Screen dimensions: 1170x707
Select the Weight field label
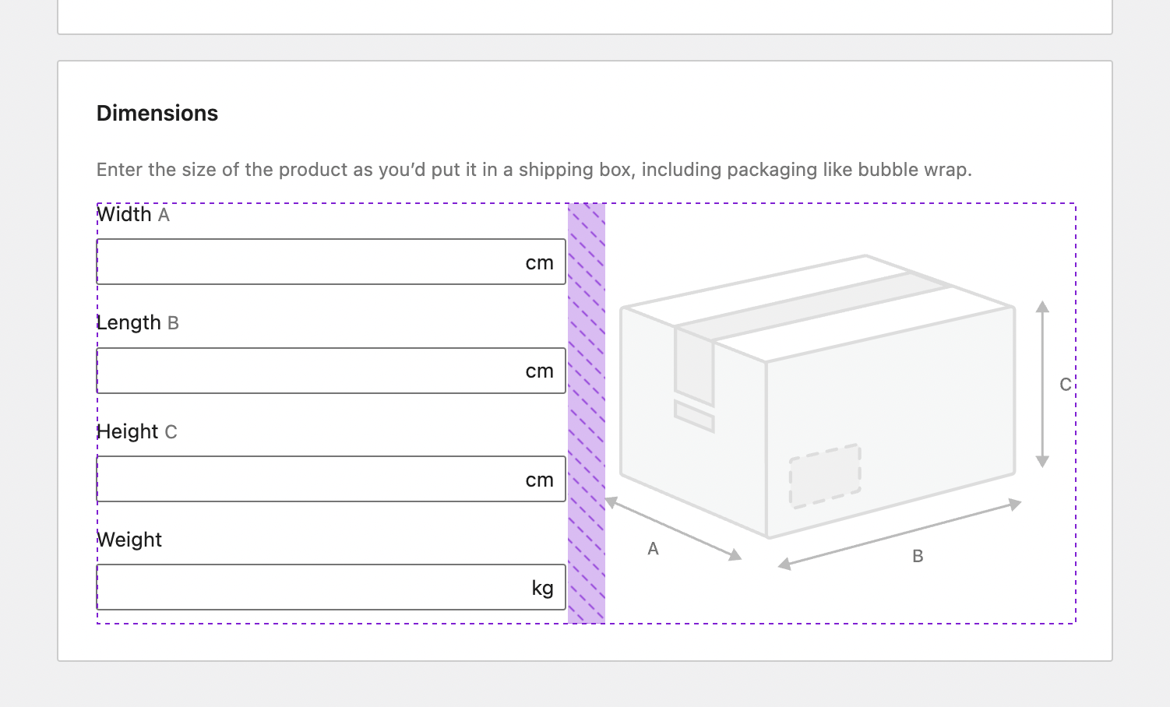pos(129,539)
